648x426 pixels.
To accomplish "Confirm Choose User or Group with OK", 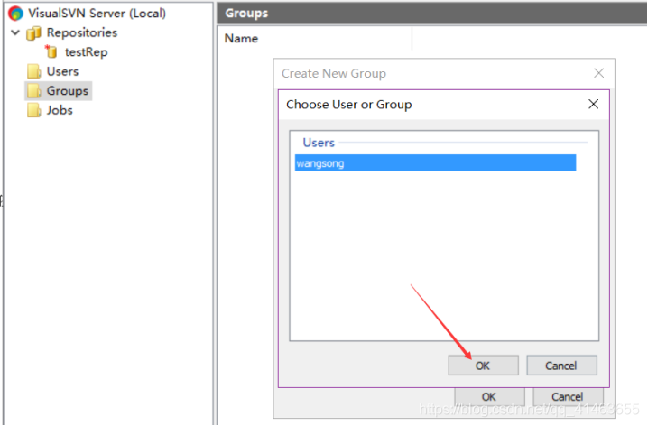I will (483, 366).
